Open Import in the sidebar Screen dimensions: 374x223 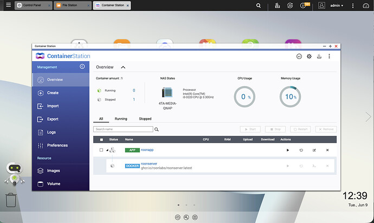[x=61, y=106]
